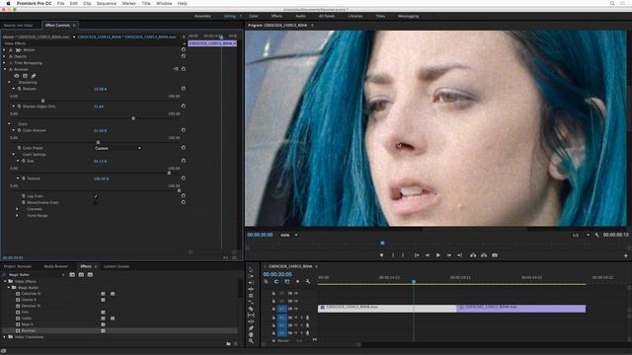The height and width of the screenshot is (355, 632).
Task: Go to In point
Action: pos(417,255)
